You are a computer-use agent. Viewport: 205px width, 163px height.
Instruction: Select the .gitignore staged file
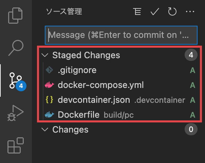coord(77,70)
